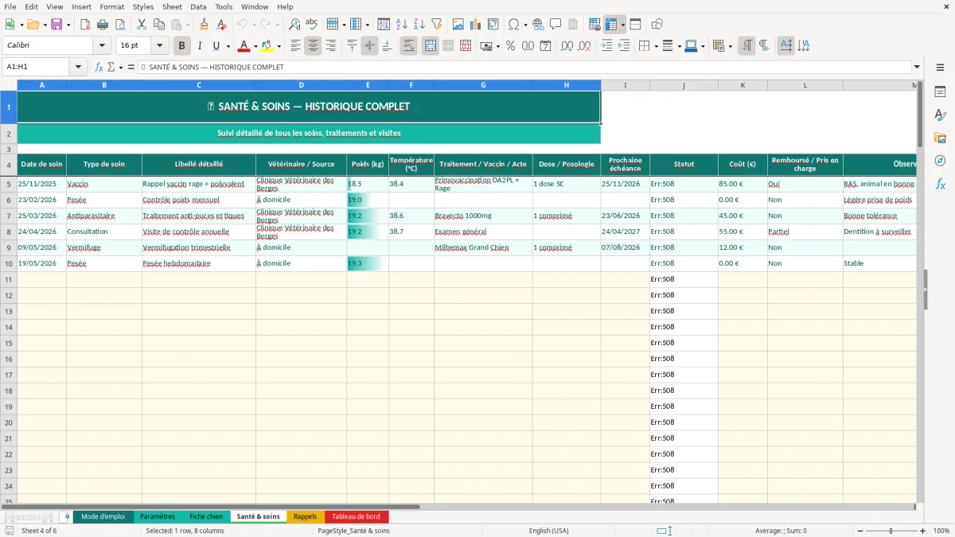
Task: Toggle Align Right
Action: click(x=330, y=46)
